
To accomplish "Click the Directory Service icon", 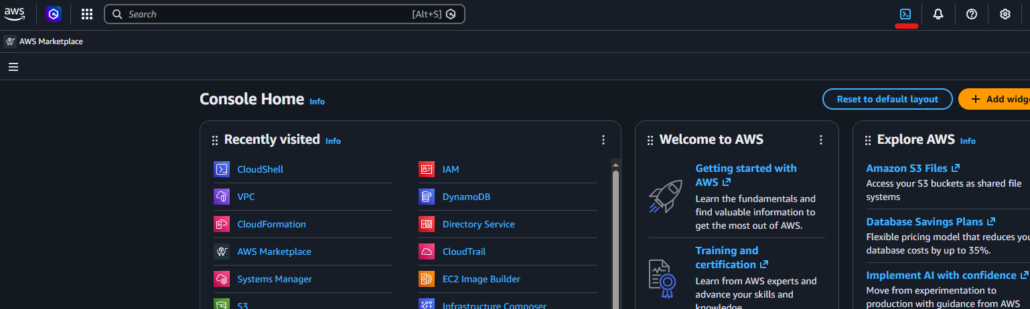I will [427, 224].
